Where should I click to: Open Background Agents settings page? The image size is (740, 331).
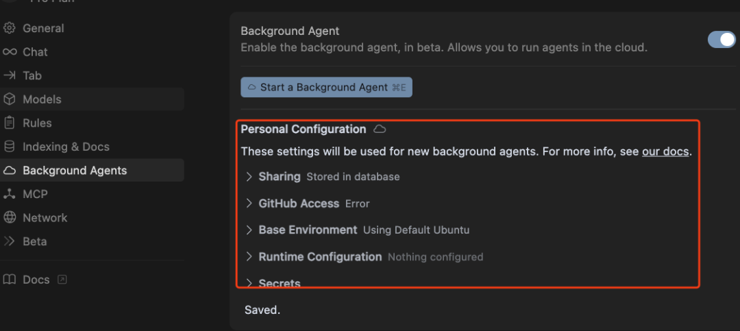75,171
